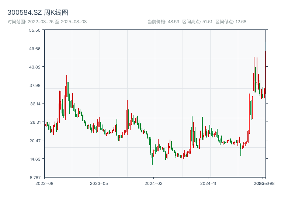The width and height of the screenshot is (295, 221).
Task: Click the y-axis value 8.787
Action: [x=35, y=178]
